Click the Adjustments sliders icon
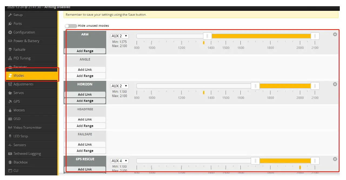This screenshot has width=346, height=180. tap(10, 84)
